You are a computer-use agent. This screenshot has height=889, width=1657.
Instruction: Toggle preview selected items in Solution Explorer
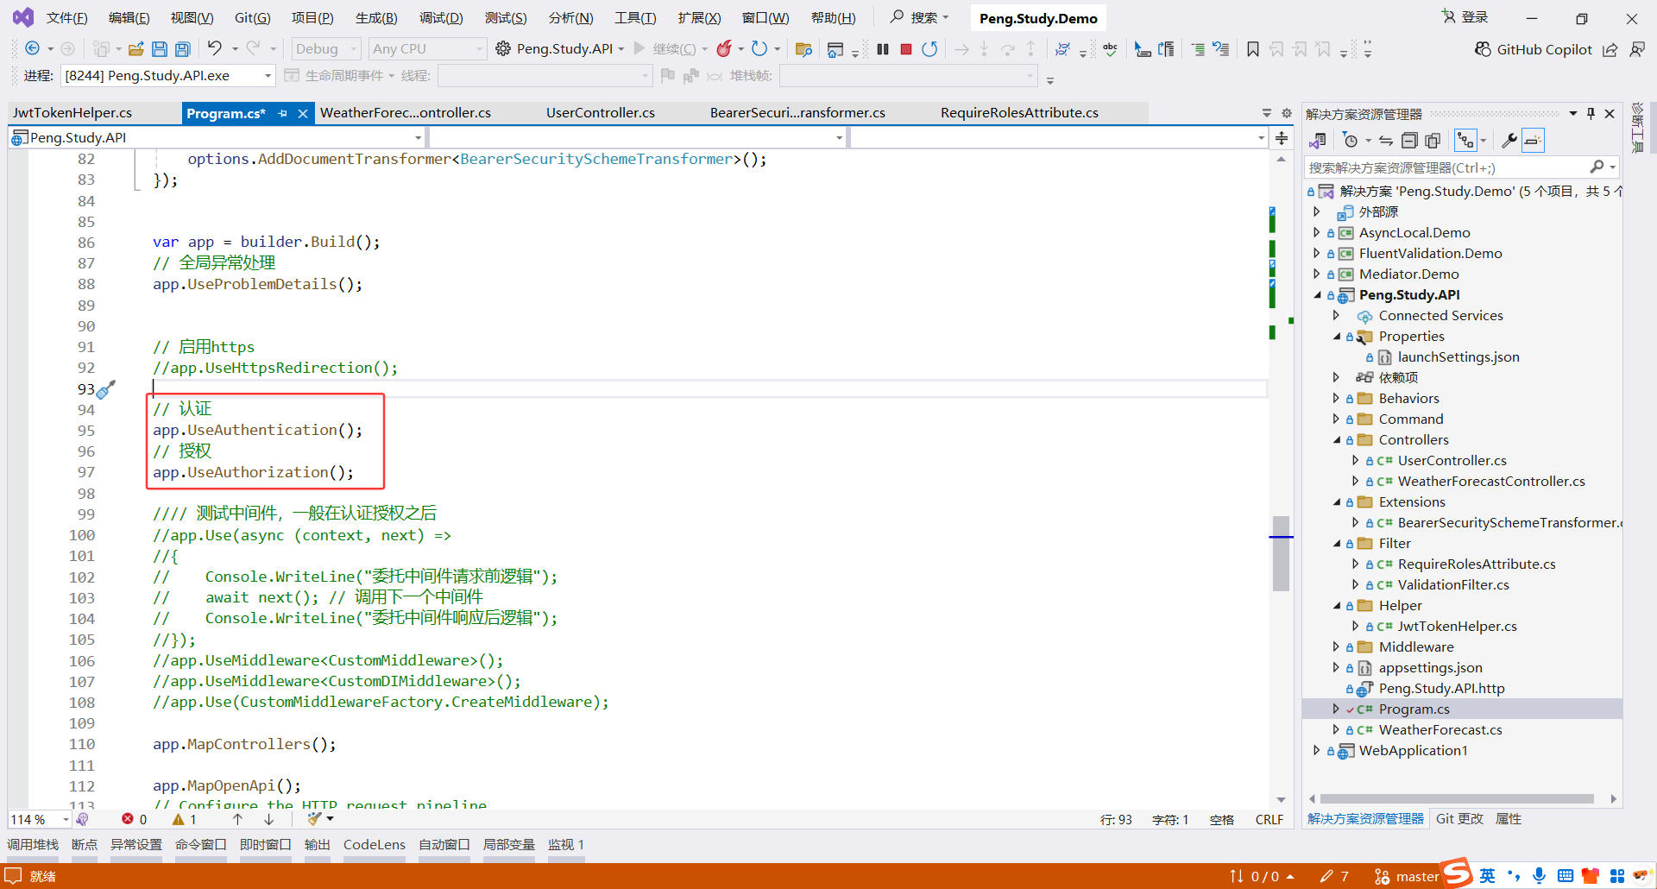[x=1533, y=140]
